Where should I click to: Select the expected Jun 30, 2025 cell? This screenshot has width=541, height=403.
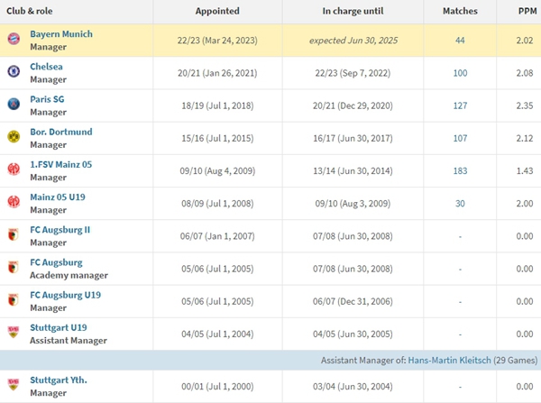[353, 41]
